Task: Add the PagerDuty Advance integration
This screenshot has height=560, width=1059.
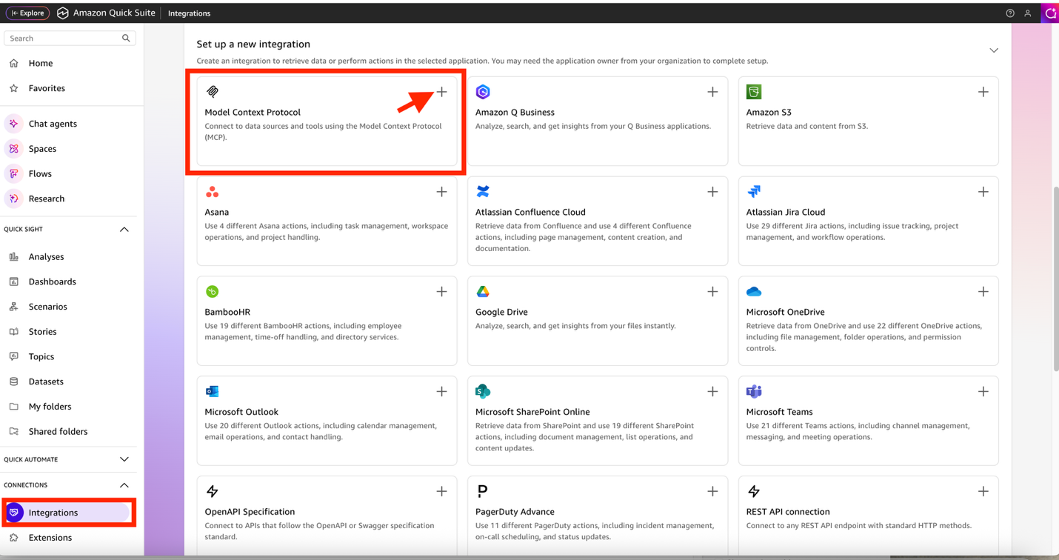Action: click(712, 491)
